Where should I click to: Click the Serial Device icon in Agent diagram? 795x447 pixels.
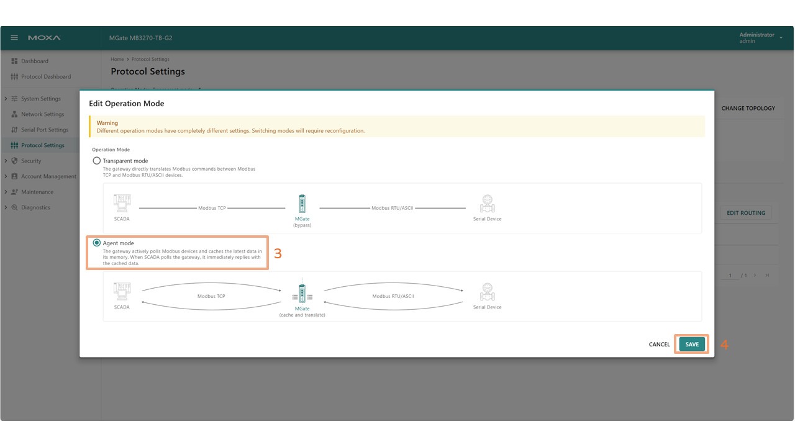click(x=487, y=292)
